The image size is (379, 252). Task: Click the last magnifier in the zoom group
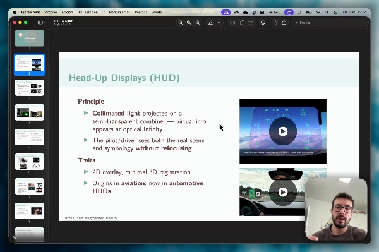click(198, 23)
